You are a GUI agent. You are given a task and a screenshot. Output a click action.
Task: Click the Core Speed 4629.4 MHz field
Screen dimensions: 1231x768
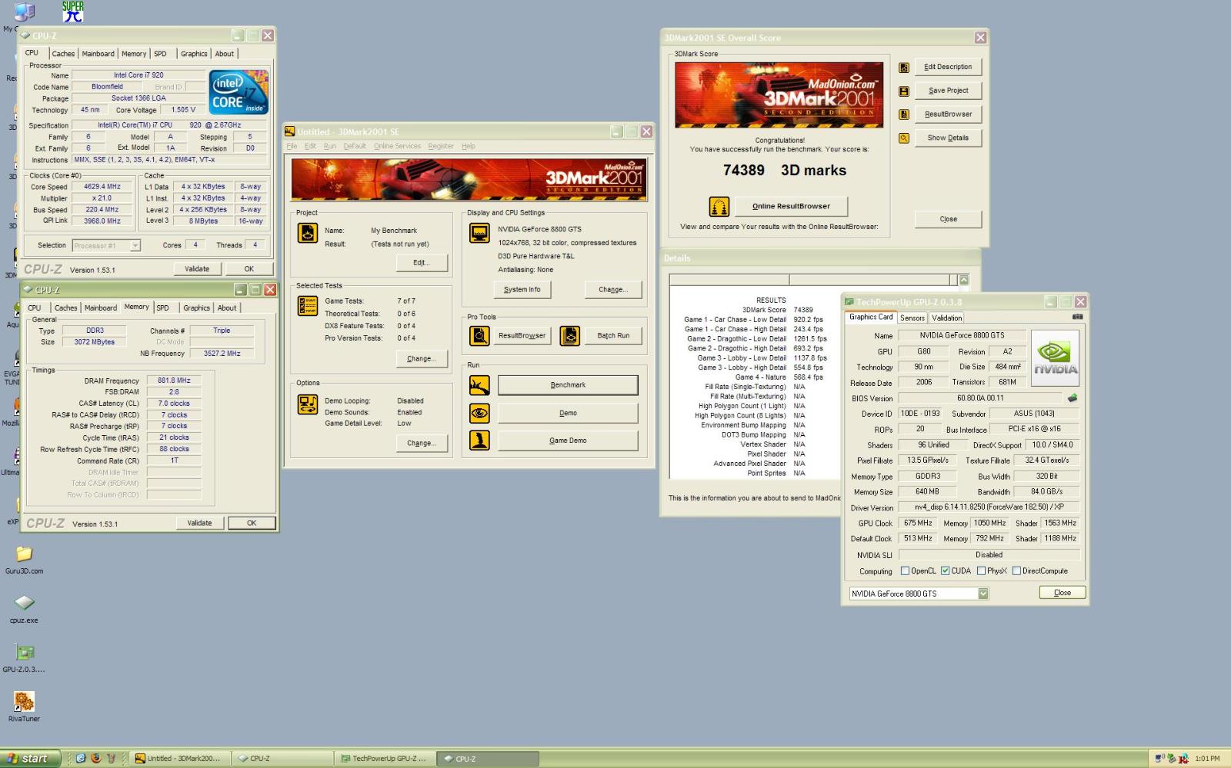tap(102, 187)
